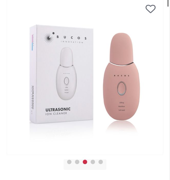Click the BUCOS lettering on the pink device
This screenshot has width=170, height=180.
[x=122, y=75]
